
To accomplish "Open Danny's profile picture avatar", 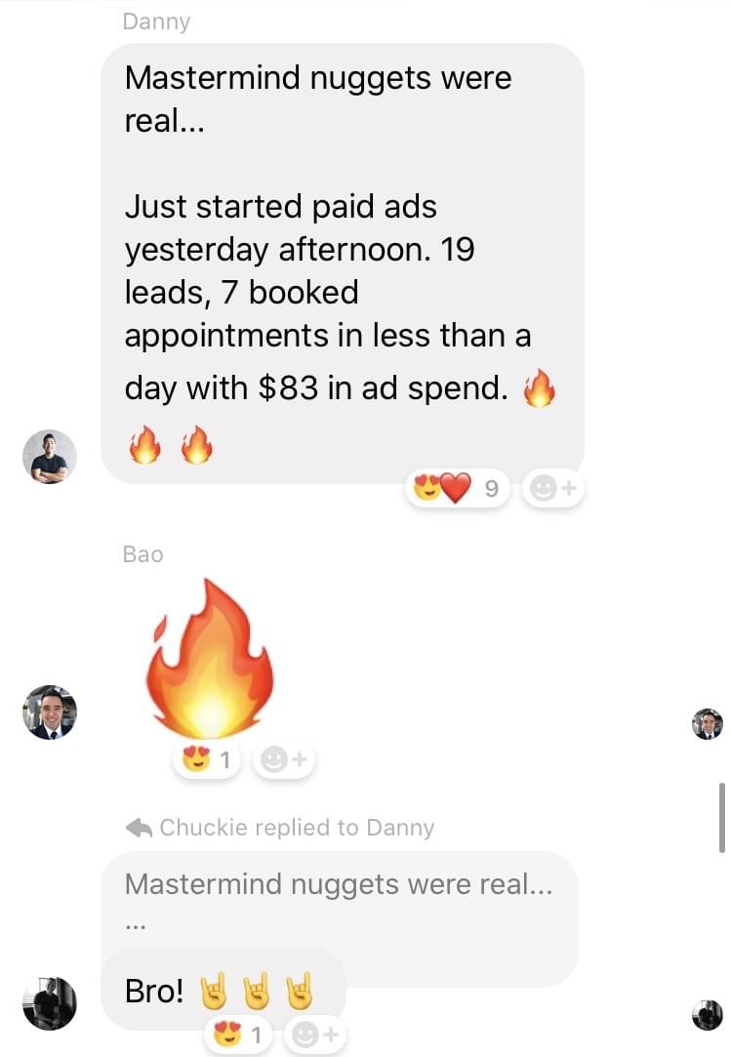I will pos(49,457).
